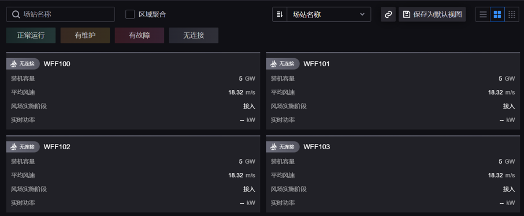Enable the 区域聚合 checkbox
Screen dimensions: 524x216
point(129,14)
